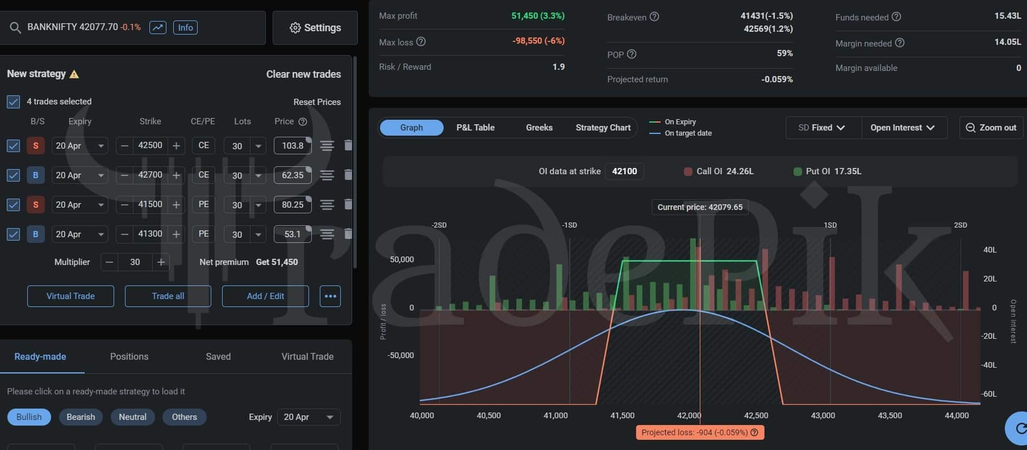
Task: Uncheck the 42500 CE trade checkbox
Action: (x=13, y=146)
